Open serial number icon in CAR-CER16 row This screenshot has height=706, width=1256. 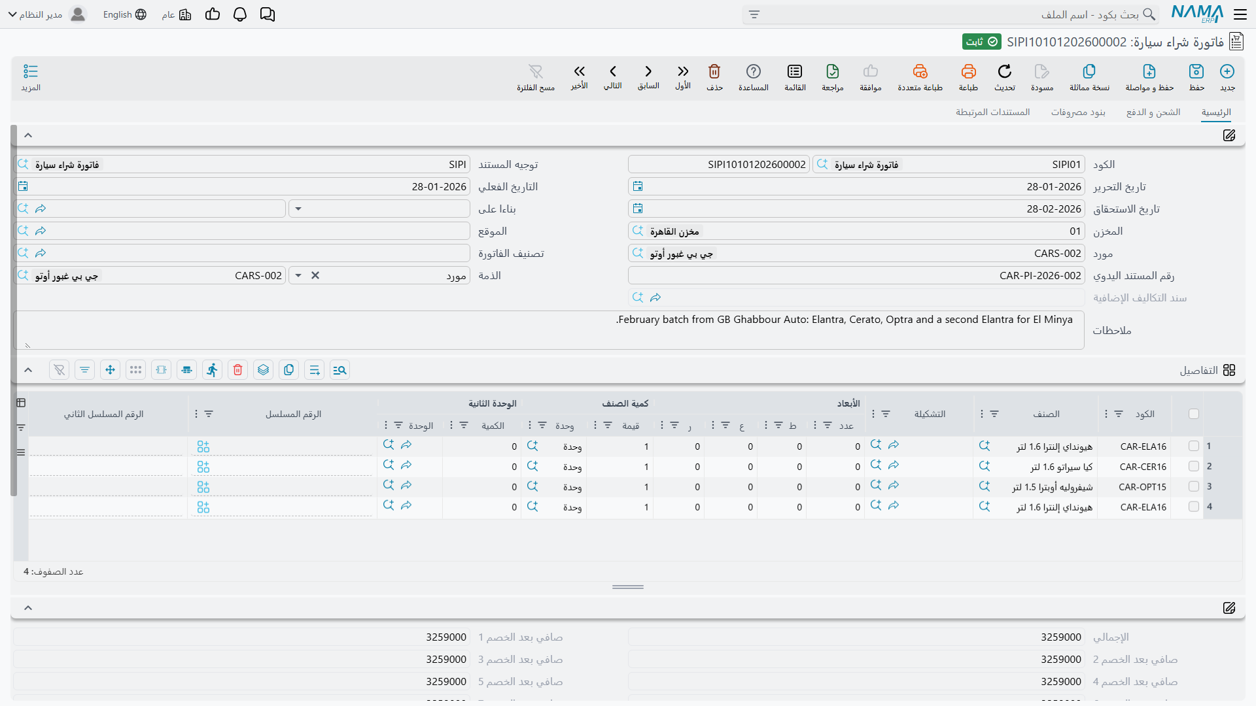point(203,467)
